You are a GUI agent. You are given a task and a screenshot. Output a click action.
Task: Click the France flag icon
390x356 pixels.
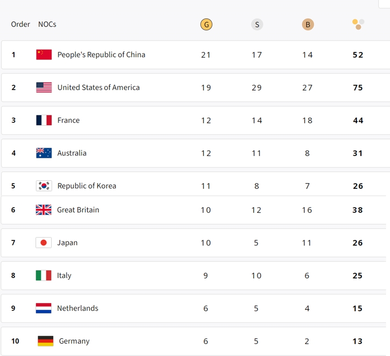(x=44, y=120)
